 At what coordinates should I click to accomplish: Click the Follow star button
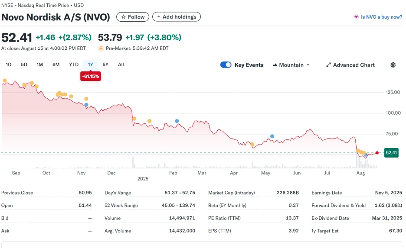click(x=133, y=17)
